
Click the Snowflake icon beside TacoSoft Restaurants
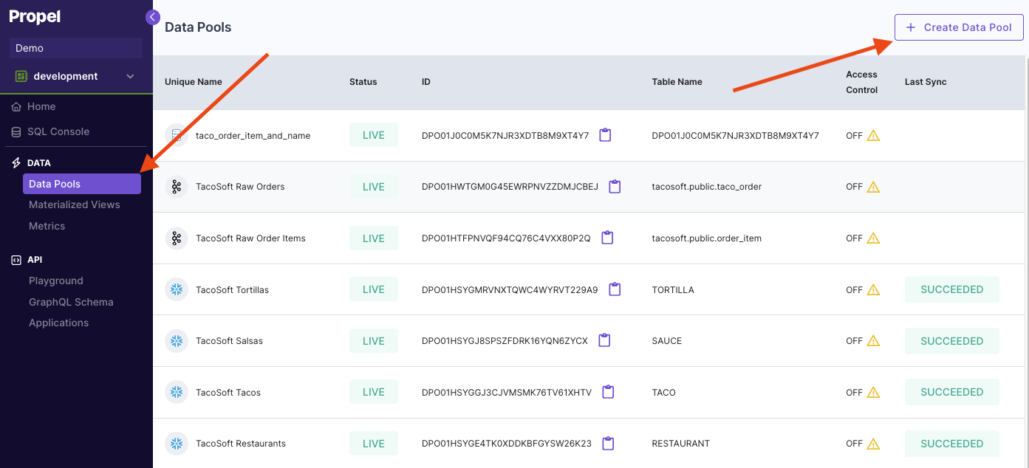177,443
